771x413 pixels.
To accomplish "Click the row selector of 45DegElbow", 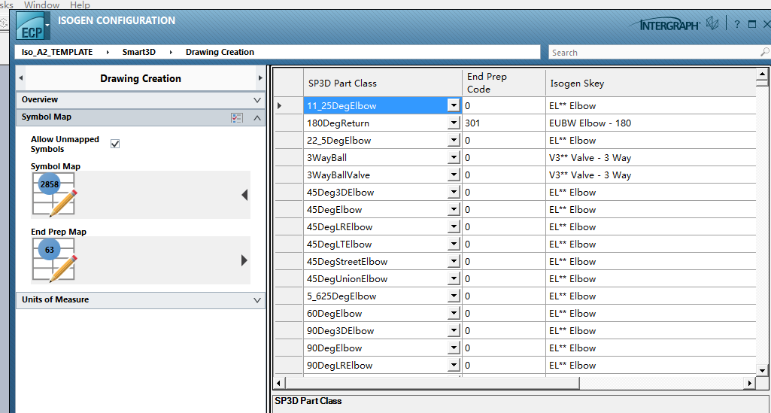I will point(289,210).
